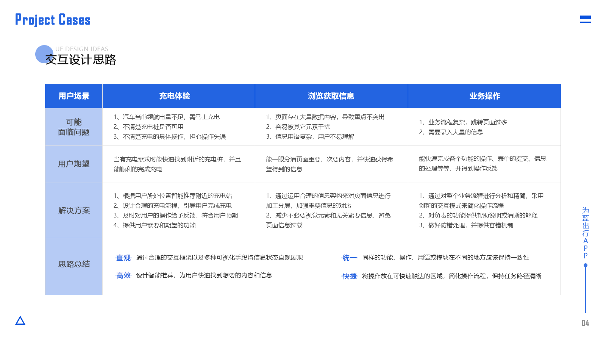Click the blue menu bars icon top right
Screen dimensions: 606x341
585,19
